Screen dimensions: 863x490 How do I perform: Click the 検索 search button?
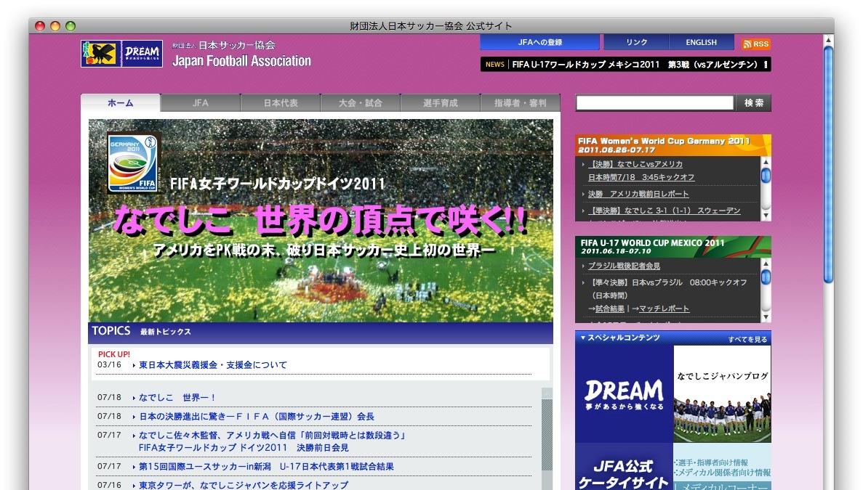point(753,103)
